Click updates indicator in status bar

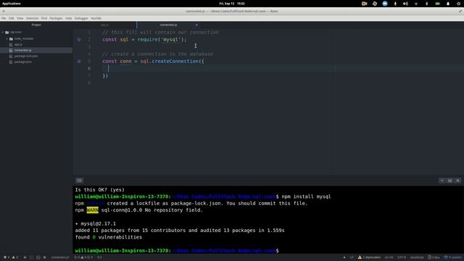click(452, 257)
